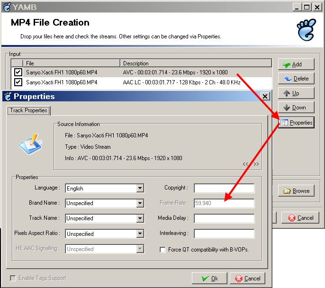The image size is (325, 288).
Task: Click the Copyright input field
Action: pos(224,188)
